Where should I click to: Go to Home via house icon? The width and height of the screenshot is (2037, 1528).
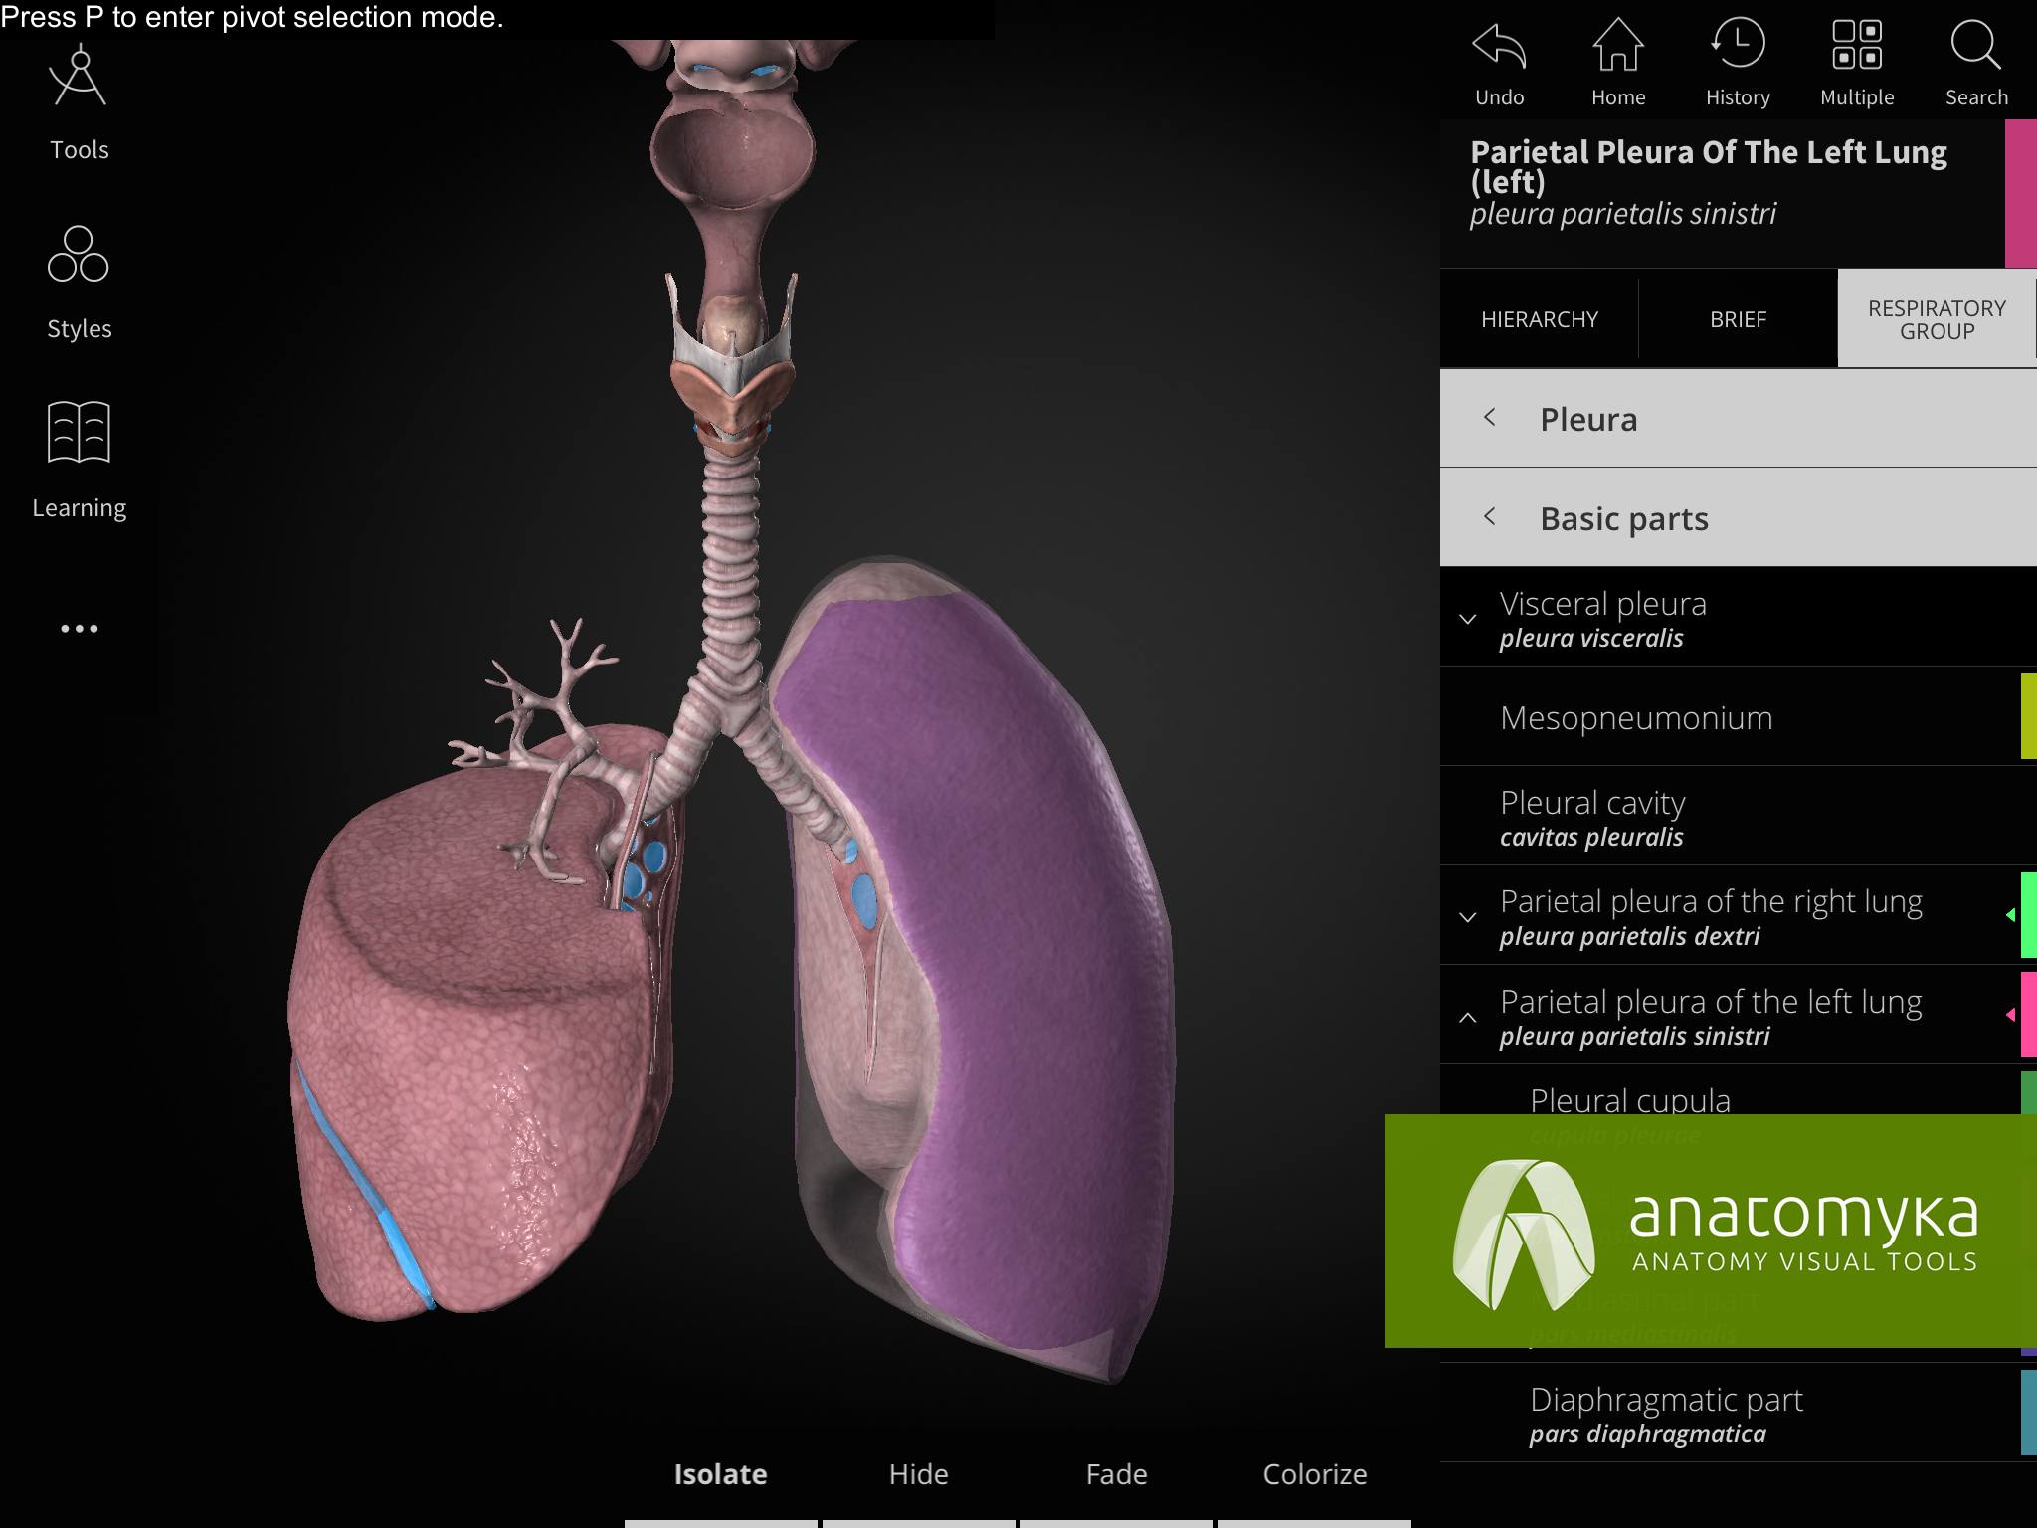[x=1618, y=46]
